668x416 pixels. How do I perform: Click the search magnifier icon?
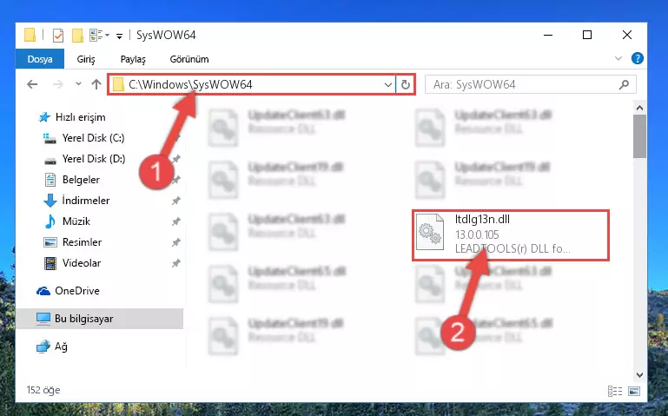(624, 85)
